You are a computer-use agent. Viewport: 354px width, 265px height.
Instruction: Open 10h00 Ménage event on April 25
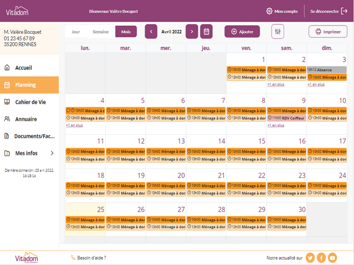85,219
